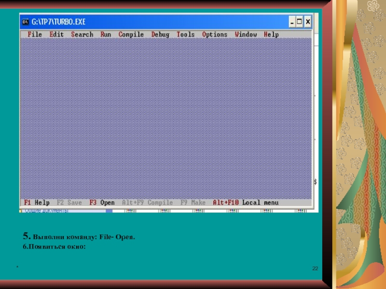Close the TURBO.EXE window

pos(308,22)
